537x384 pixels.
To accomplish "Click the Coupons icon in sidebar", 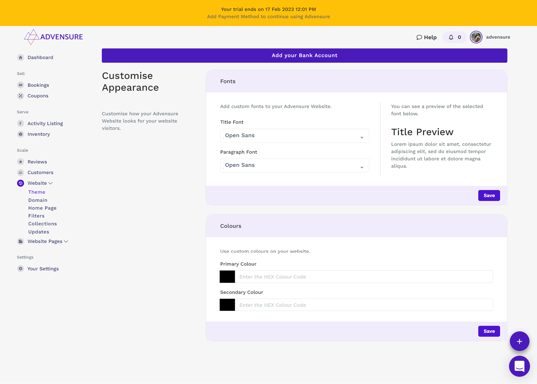I will click(20, 96).
